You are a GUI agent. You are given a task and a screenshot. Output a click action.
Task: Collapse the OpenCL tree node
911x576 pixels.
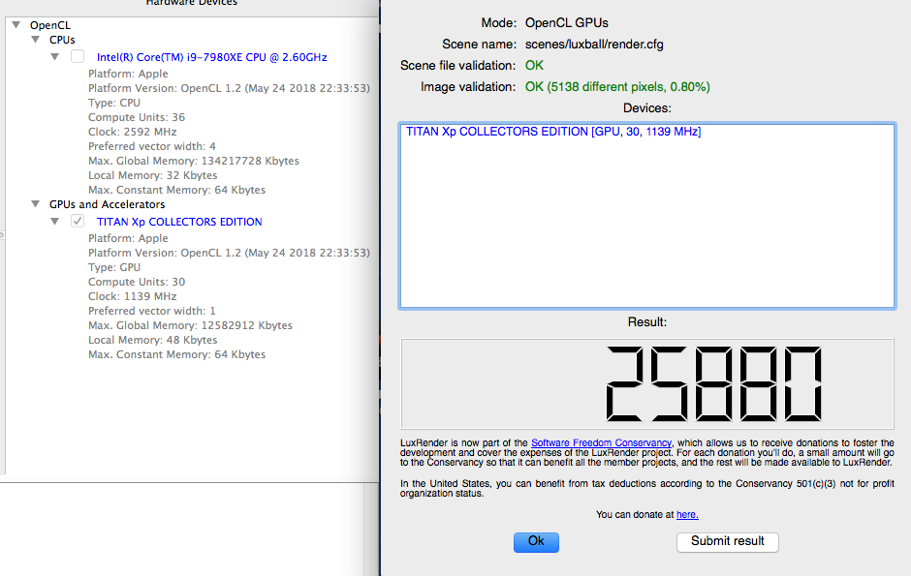pos(16,25)
